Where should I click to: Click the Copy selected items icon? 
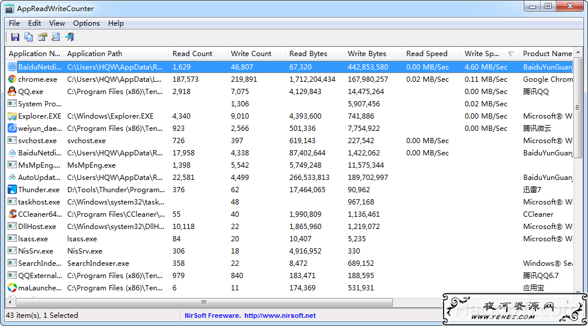29,37
